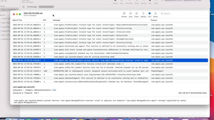
Task: Select the UASharedPasteboardProgressUI message row
Action: 110,82
